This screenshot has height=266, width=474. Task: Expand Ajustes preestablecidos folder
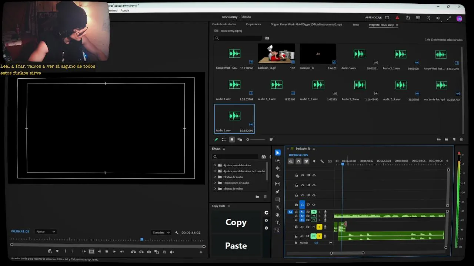pos(215,165)
